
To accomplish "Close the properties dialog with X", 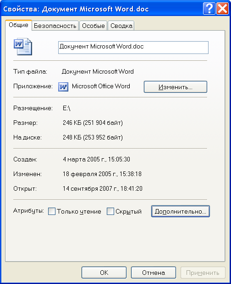I will (x=222, y=8).
